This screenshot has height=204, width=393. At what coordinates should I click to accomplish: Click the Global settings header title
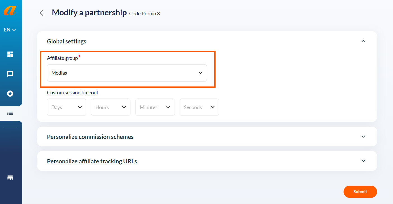[x=66, y=41]
